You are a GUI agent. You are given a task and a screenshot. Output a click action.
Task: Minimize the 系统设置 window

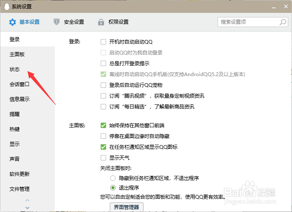[274, 7]
